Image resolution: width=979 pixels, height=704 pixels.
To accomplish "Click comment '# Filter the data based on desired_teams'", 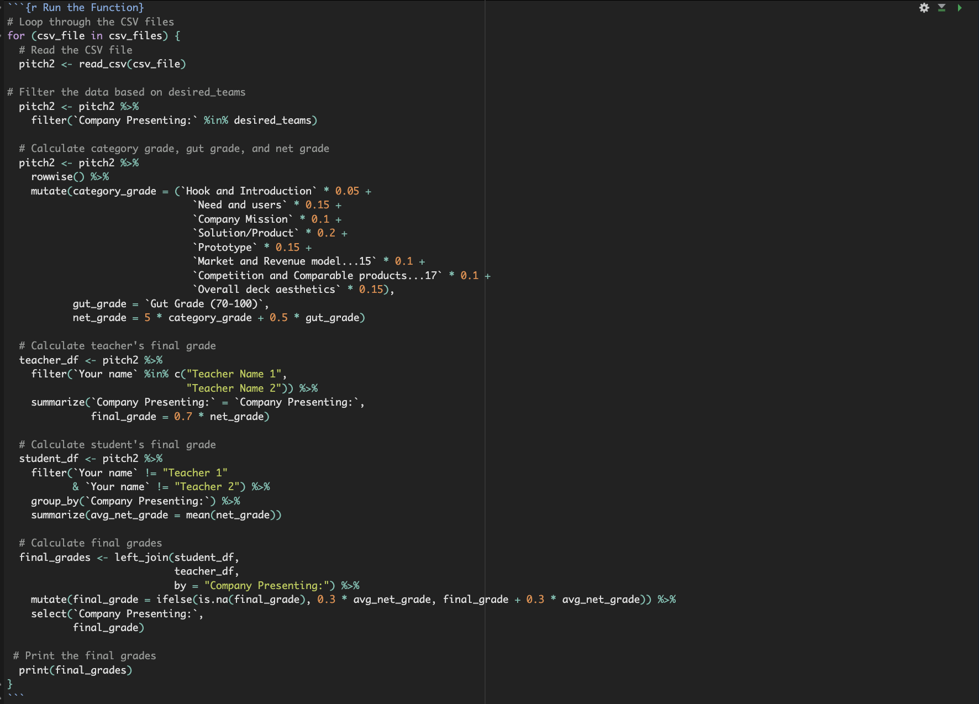I will [x=127, y=92].
